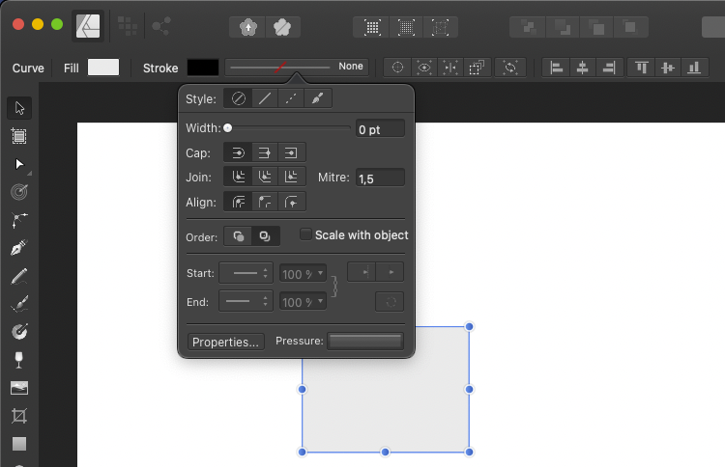The image size is (725, 467).
Task: Pick the Pencil tool
Action: pyautogui.click(x=19, y=276)
